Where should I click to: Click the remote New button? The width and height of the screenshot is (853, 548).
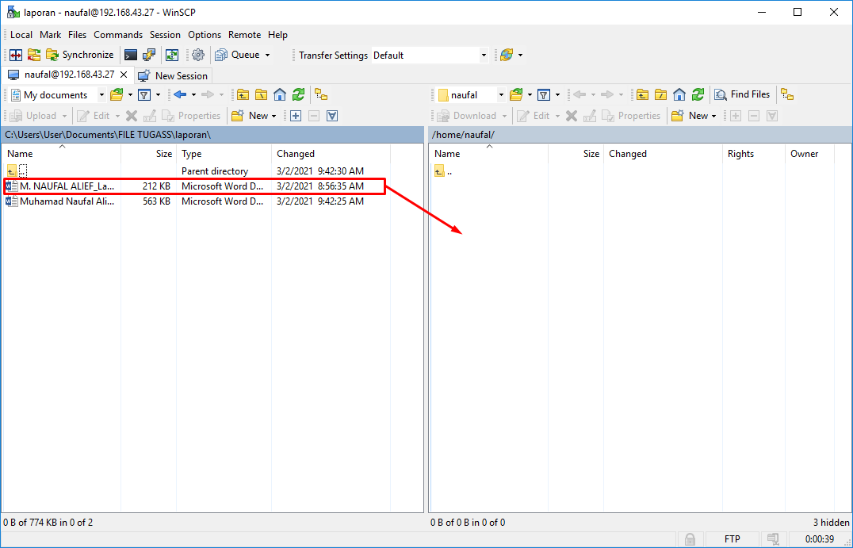click(x=694, y=115)
